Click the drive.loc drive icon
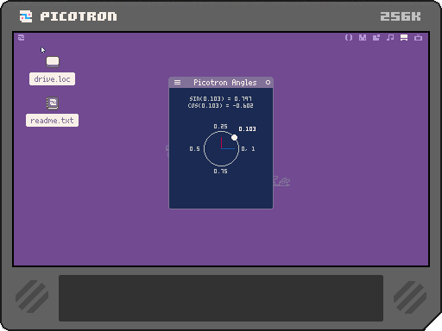Image resolution: width=442 pixels, height=331 pixels. [x=53, y=62]
